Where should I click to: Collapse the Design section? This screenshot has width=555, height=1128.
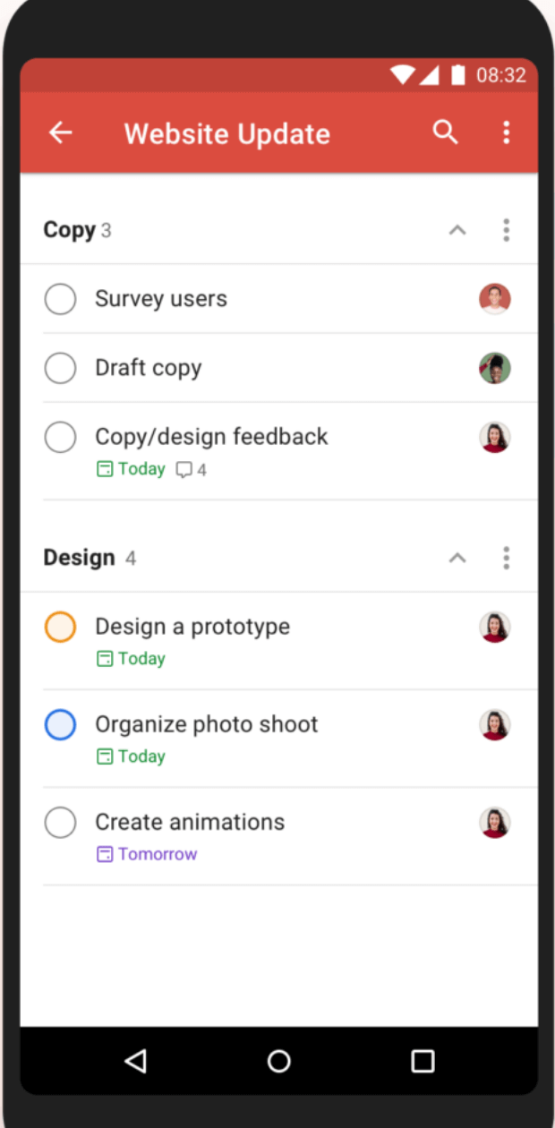457,557
